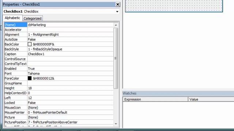The width and height of the screenshot is (234, 131).
Task: Close the Properties - CheckBox1 panel
Action: [118, 4]
